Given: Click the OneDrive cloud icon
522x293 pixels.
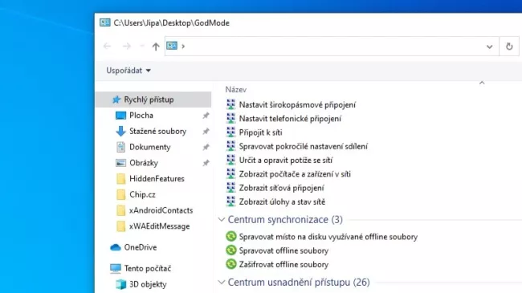Looking at the screenshot, I should (x=115, y=247).
